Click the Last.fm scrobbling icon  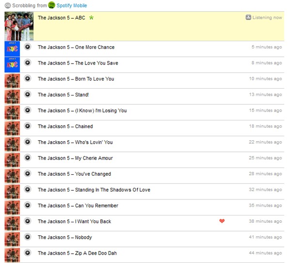[8, 5]
